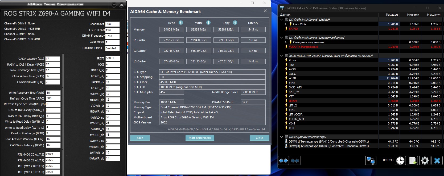
Task: Click Four Activate Window (tFAW) field
Action: tap(53, 139)
